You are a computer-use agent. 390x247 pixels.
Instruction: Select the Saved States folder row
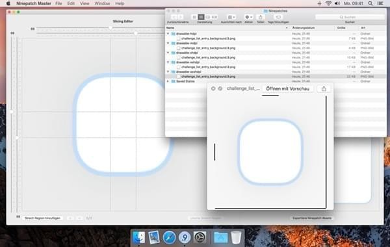(276, 81)
